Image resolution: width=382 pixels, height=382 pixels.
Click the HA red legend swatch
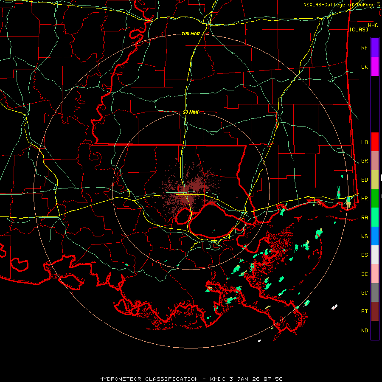(x=375, y=142)
